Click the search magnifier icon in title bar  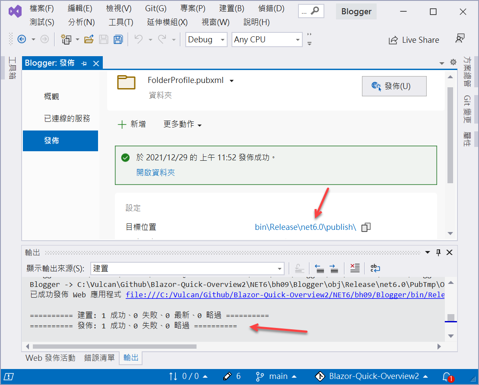pyautogui.click(x=314, y=11)
